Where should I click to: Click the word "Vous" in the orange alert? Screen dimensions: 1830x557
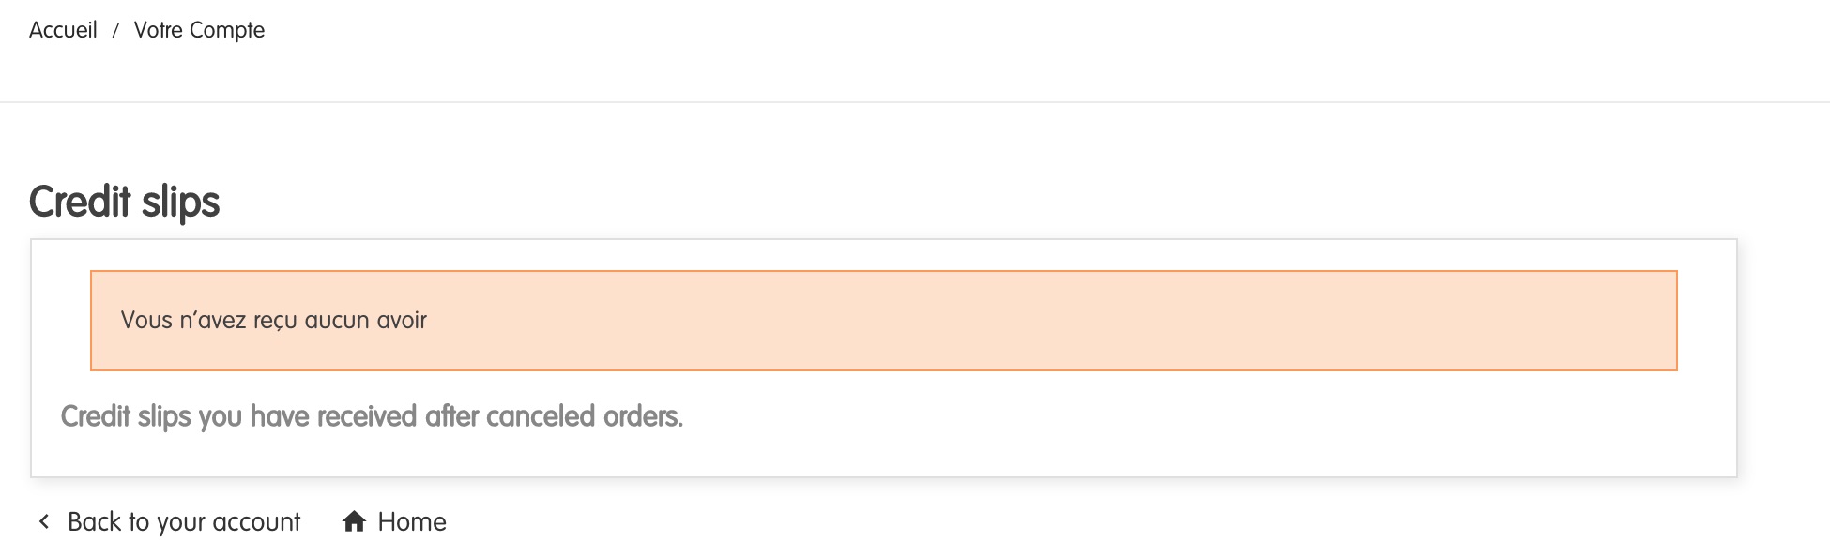(x=146, y=321)
